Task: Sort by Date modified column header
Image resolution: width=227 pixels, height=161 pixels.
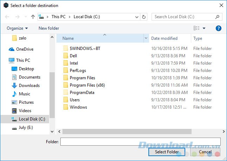Action: click(164, 38)
